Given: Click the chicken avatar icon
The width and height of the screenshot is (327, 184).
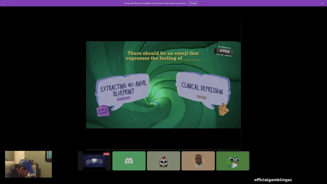Looking at the screenshot, I should (163, 161).
